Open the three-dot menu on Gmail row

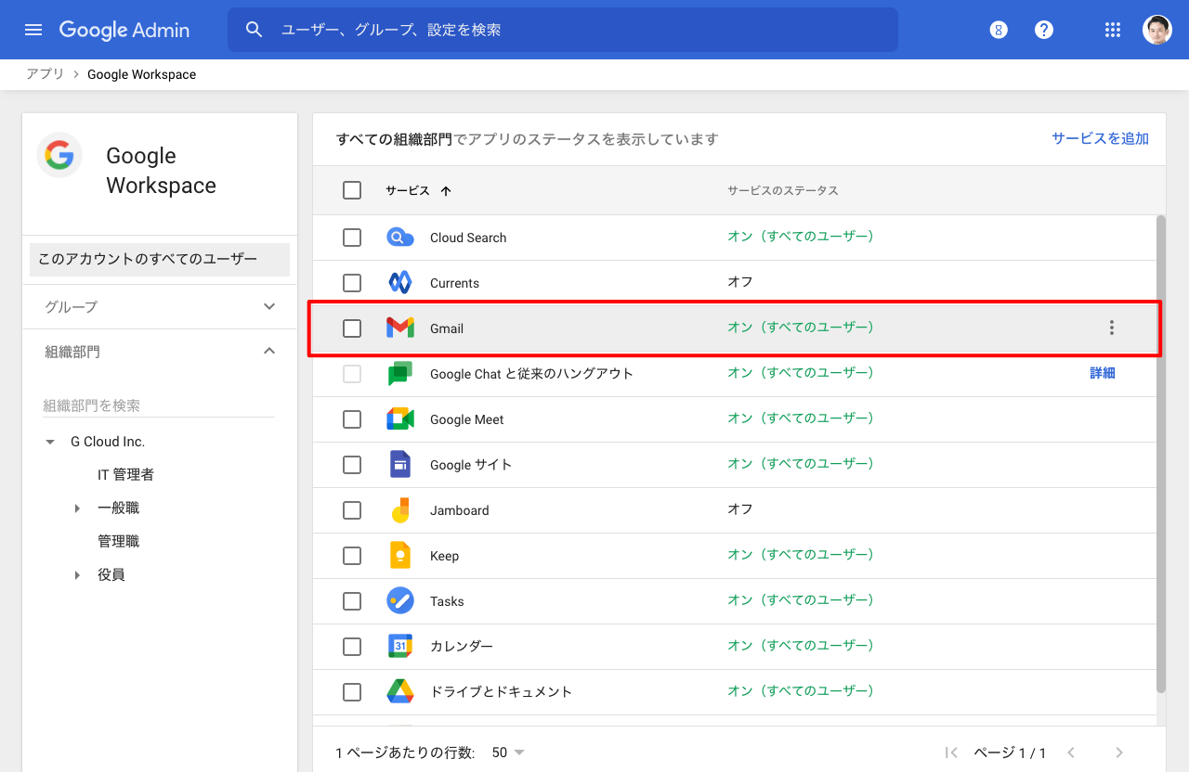pos(1112,328)
